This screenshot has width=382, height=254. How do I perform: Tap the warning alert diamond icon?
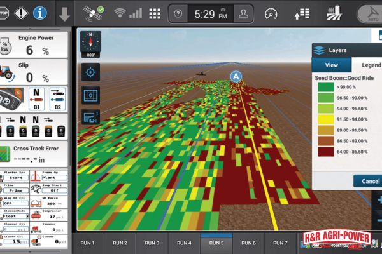(x=21, y=13)
